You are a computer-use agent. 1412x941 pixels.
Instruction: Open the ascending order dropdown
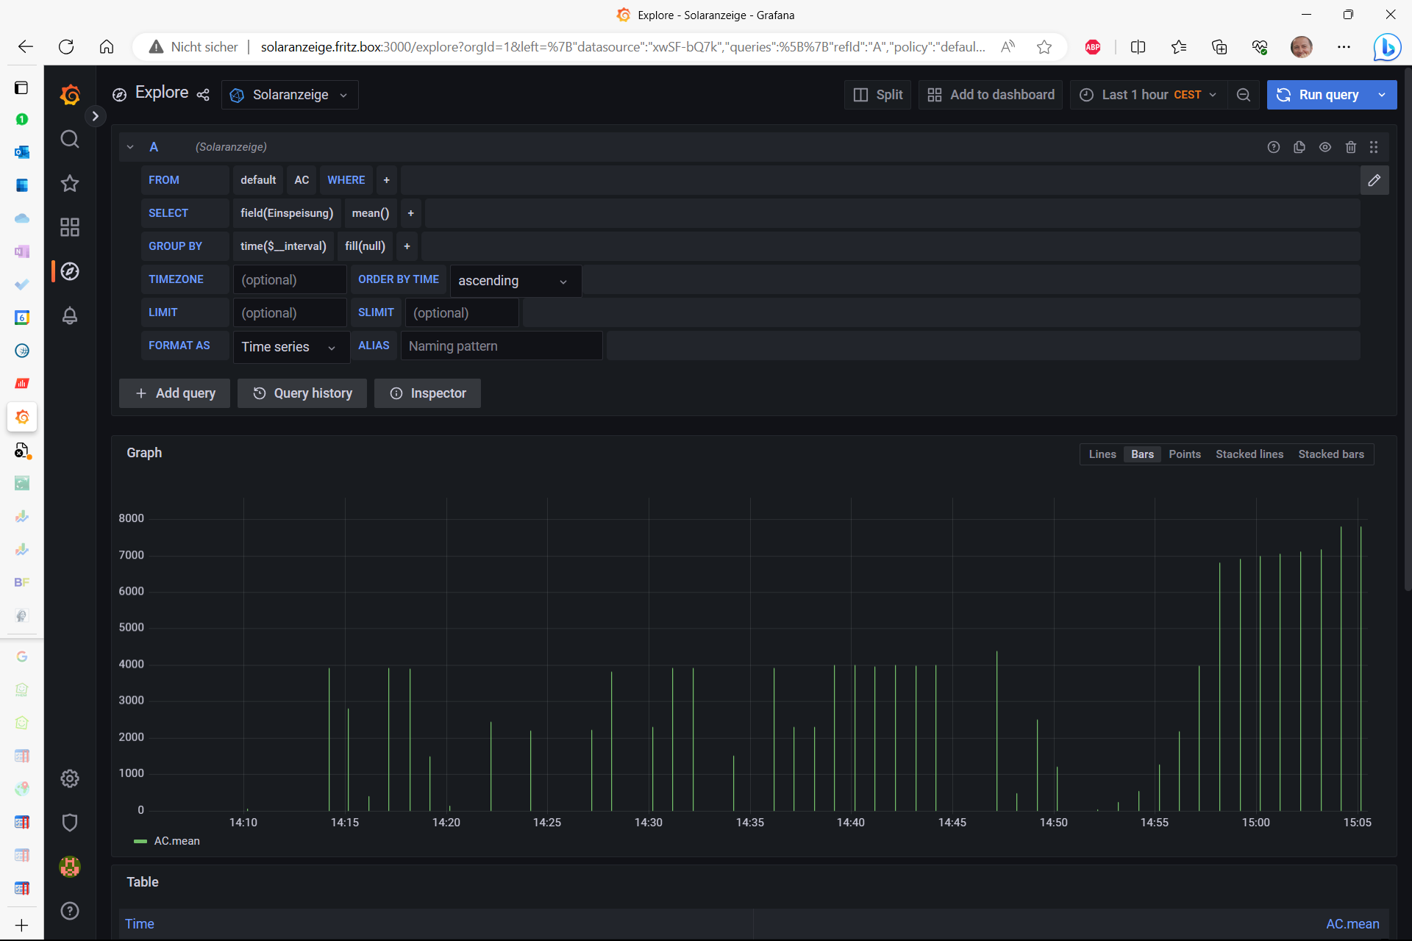pos(515,281)
